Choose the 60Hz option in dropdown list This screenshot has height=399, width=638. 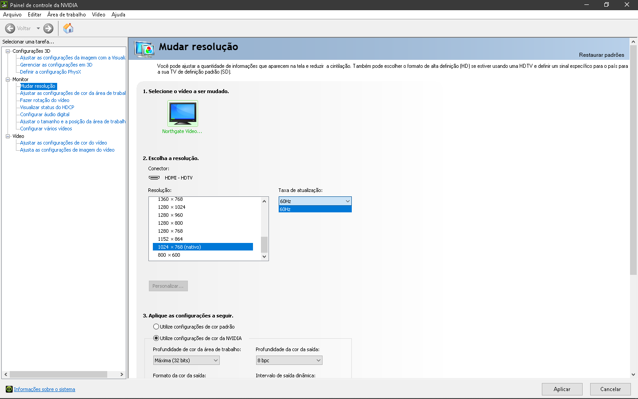(315, 209)
